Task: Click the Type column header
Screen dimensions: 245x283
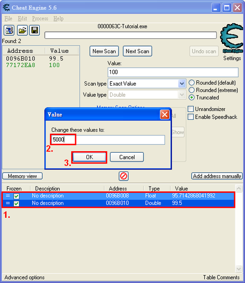Action: pos(154,189)
